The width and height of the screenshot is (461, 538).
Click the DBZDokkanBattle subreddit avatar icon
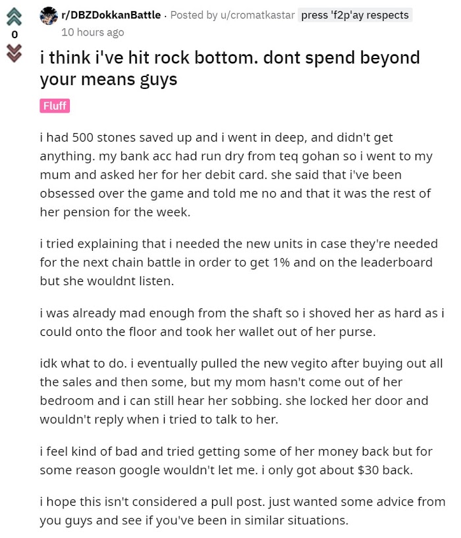[x=49, y=14]
